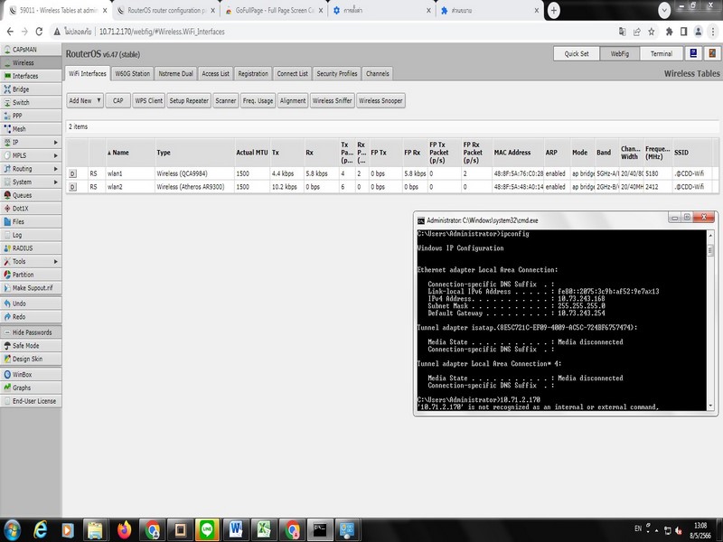The image size is (723, 542).
Task: Open Design Skin in sidebar
Action: coord(31,359)
